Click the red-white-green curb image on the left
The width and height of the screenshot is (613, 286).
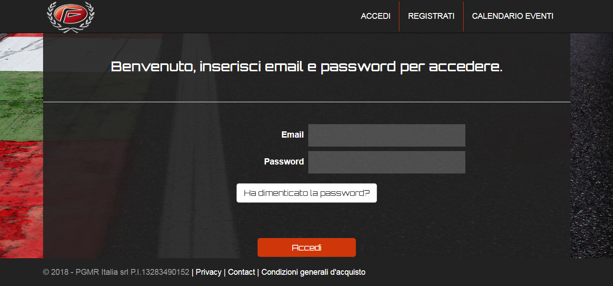[x=22, y=146]
